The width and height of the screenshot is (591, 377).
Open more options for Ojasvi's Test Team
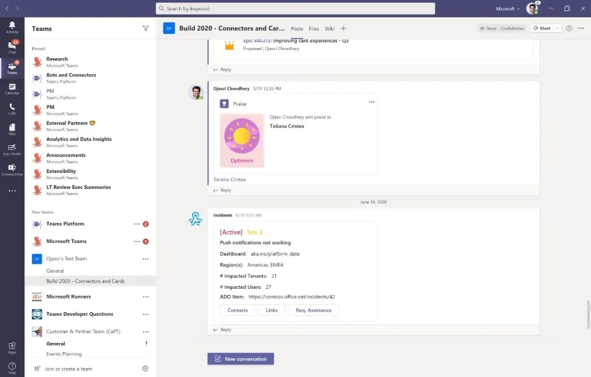pyautogui.click(x=145, y=259)
